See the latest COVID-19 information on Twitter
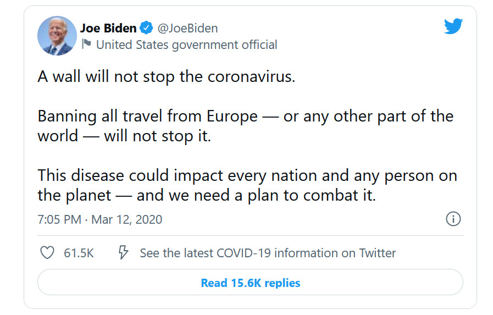 coord(268,253)
